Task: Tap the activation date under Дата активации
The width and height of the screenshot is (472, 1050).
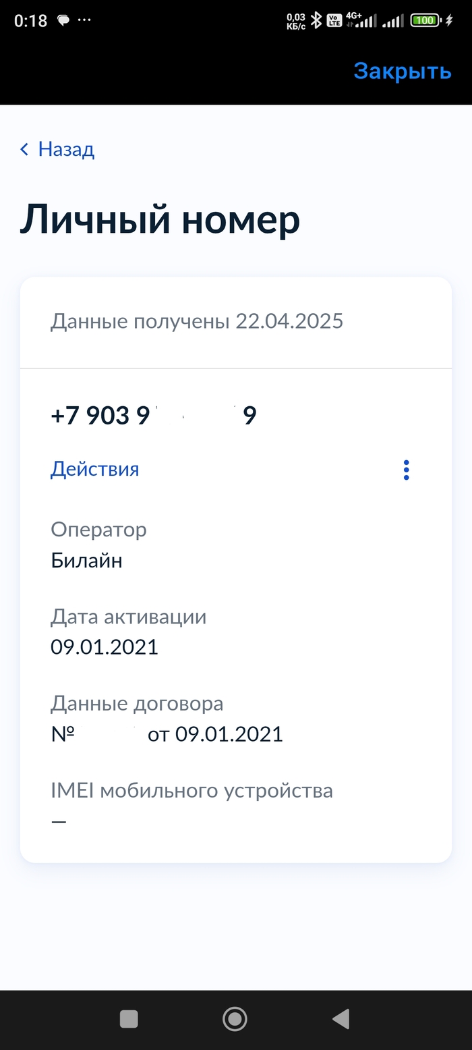Action: coord(105,647)
